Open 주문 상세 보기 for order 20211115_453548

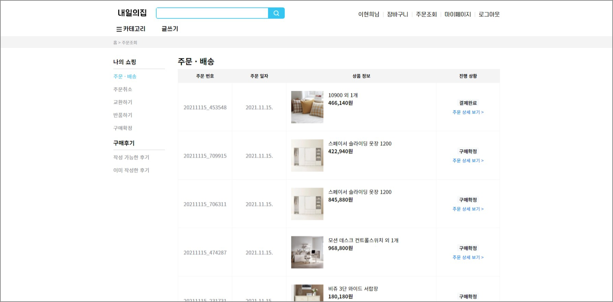[468, 112]
